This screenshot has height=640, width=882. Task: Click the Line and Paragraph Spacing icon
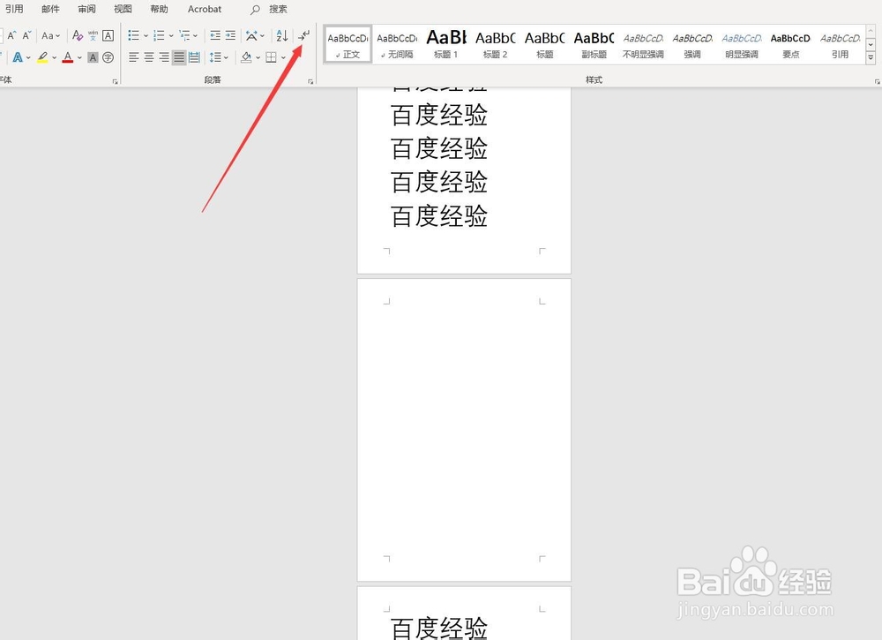pyautogui.click(x=215, y=56)
